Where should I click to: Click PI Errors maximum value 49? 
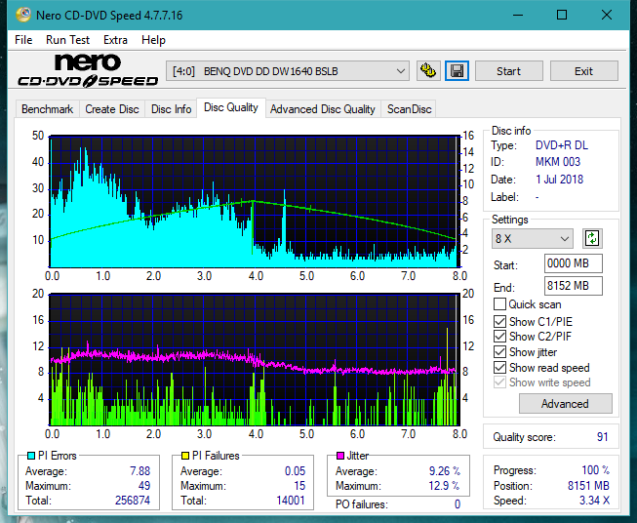pos(144,485)
